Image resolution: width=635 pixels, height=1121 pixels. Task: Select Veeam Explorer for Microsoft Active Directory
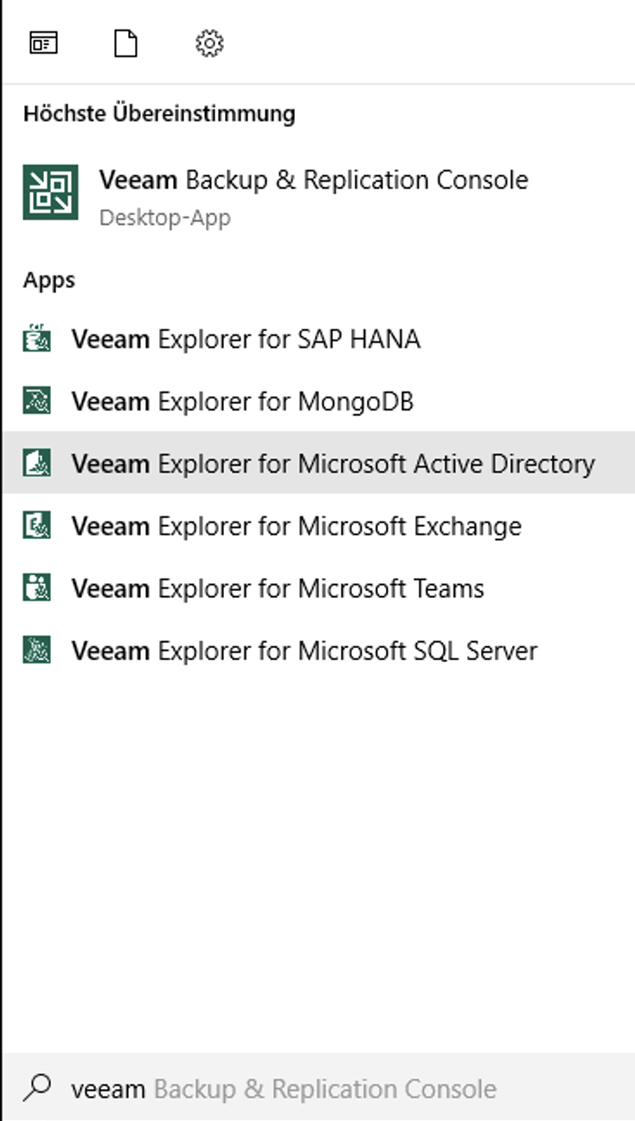pyautogui.click(x=333, y=463)
